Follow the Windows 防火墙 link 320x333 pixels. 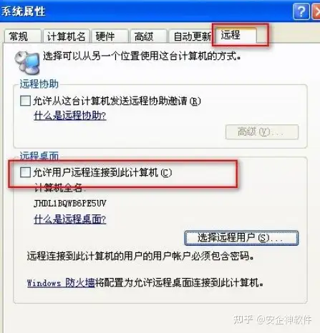pyautogui.click(x=61, y=283)
